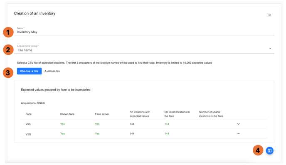Click the V5A face cell

(28, 124)
